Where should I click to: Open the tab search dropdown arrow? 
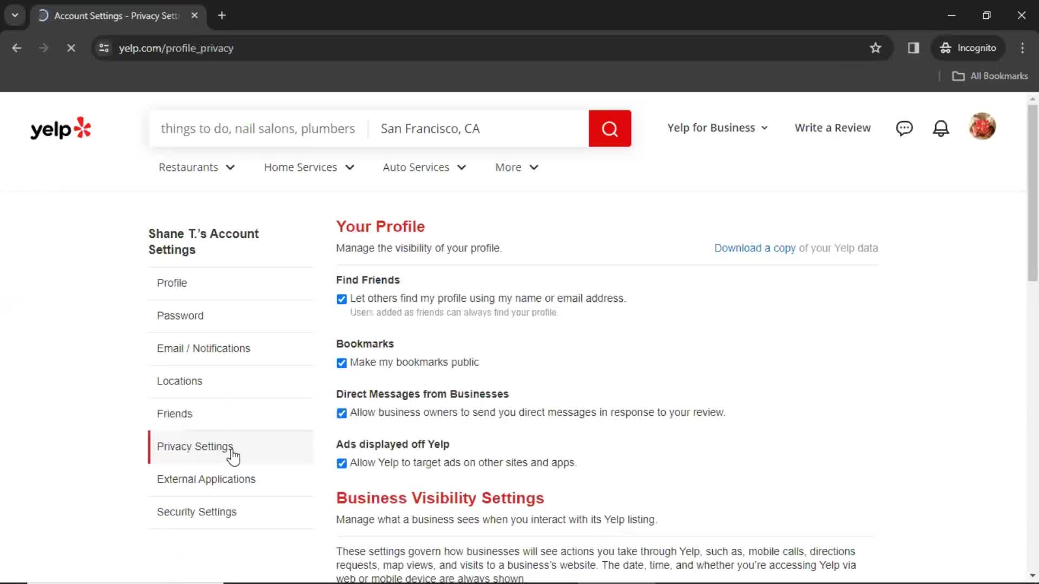(15, 15)
